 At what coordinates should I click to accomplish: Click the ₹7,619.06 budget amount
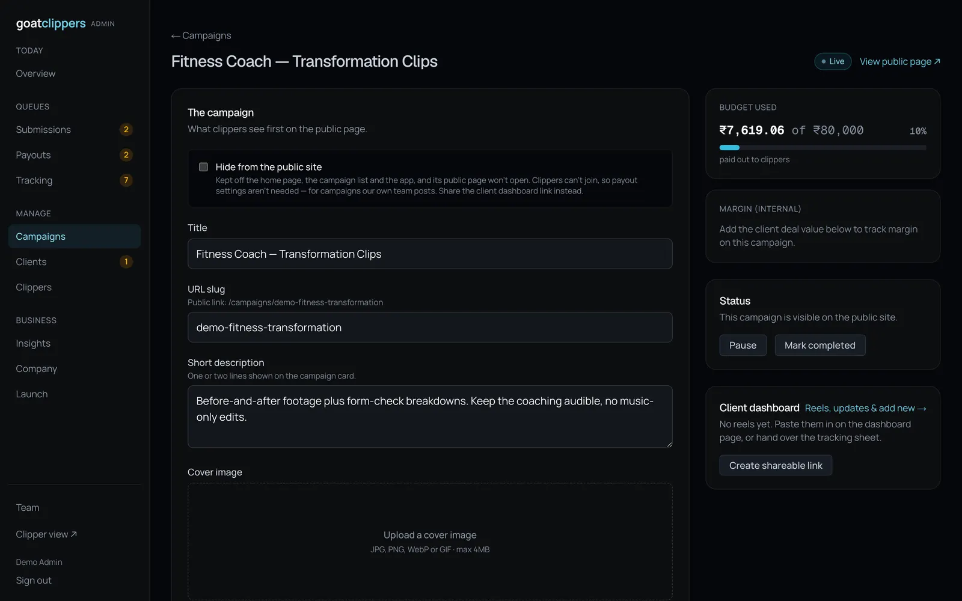752,130
